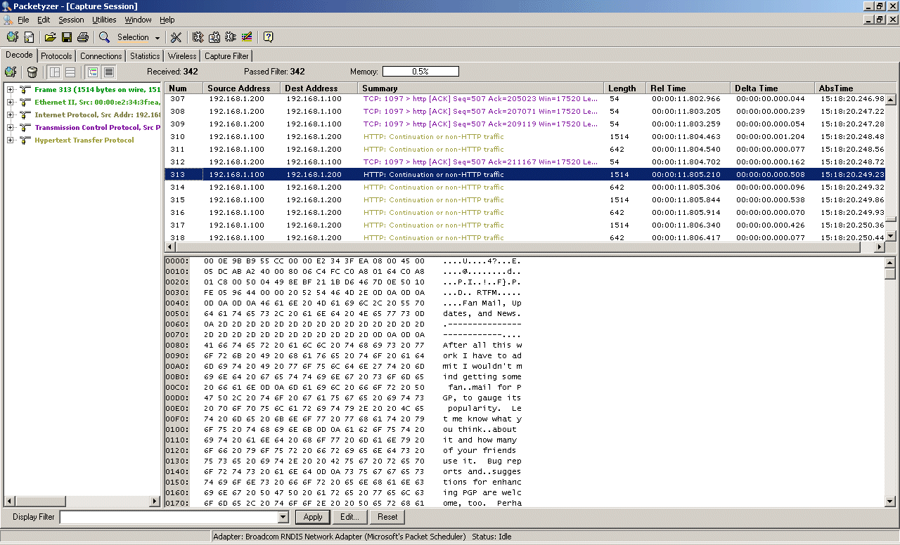Image resolution: width=900 pixels, height=545 pixels.
Task: Click the Memory usage progress bar
Action: pyautogui.click(x=420, y=72)
